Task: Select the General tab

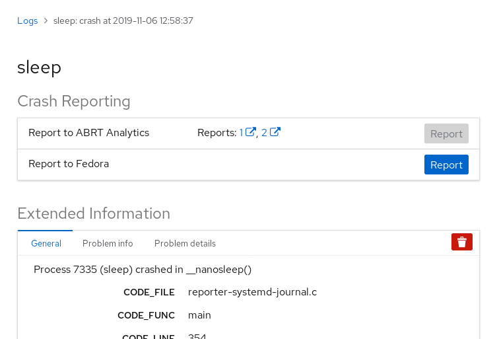Action: coord(46,243)
